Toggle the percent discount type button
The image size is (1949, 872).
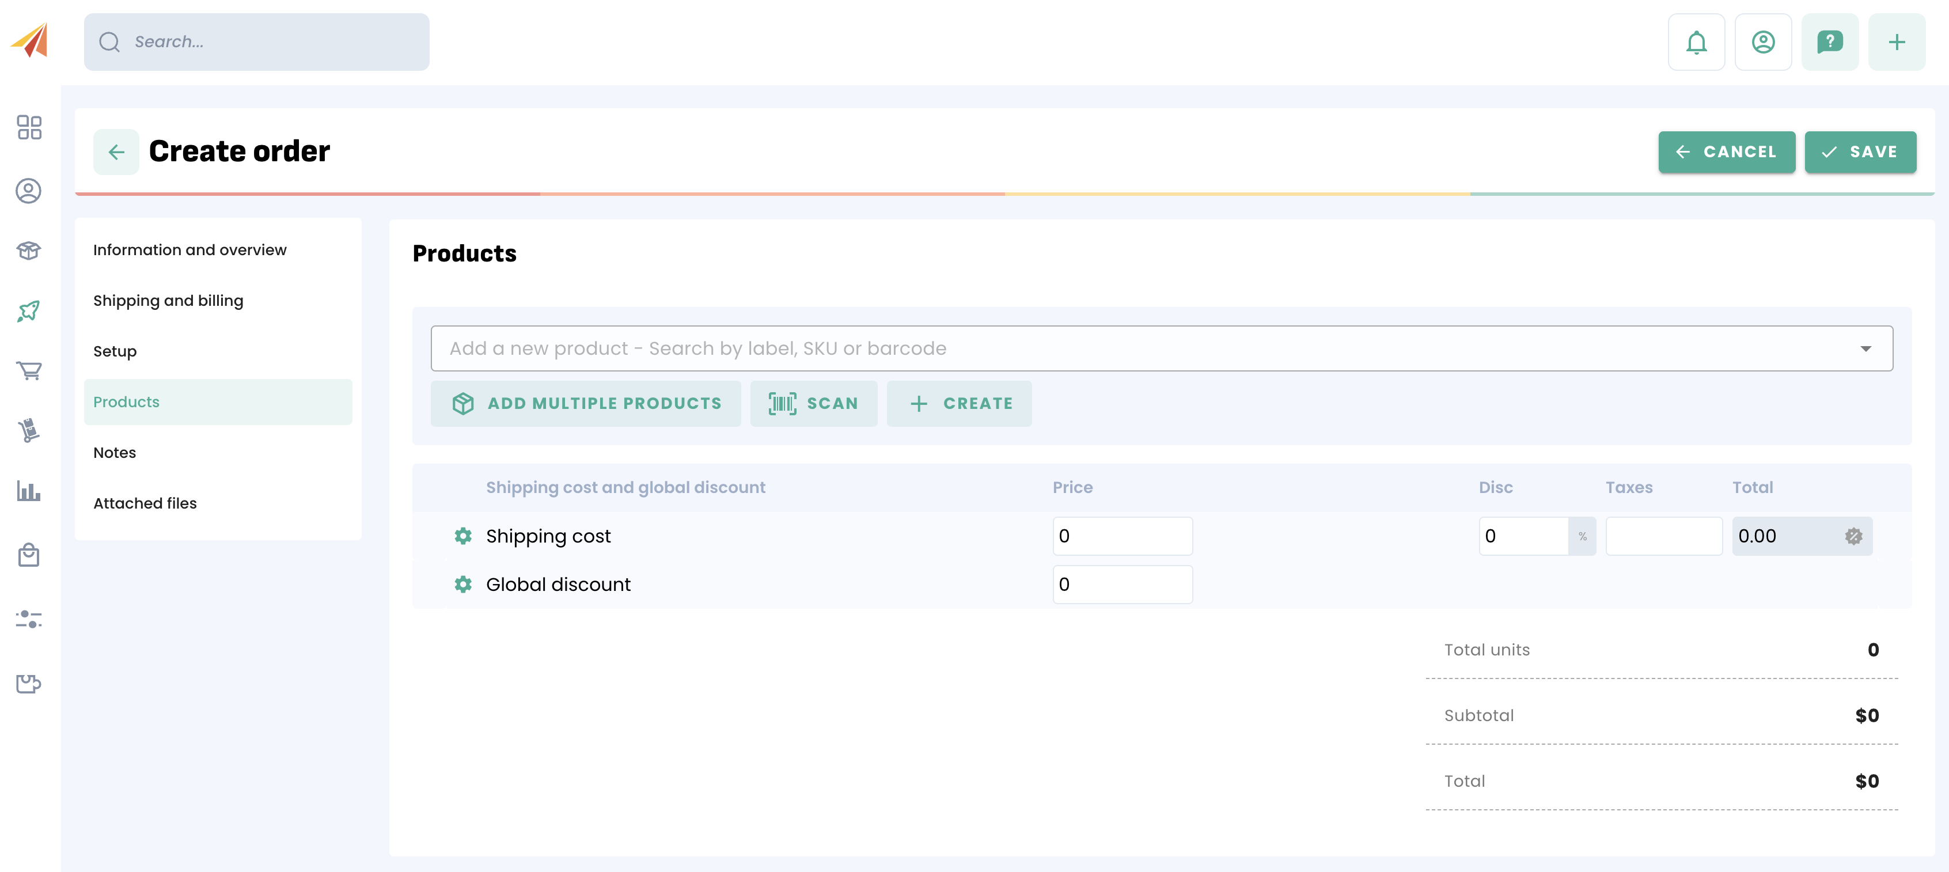tap(1582, 536)
